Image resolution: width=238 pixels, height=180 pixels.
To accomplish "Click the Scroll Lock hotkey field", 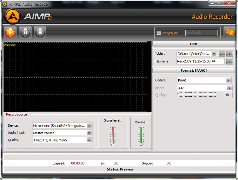I will pyautogui.click(x=202, y=33).
